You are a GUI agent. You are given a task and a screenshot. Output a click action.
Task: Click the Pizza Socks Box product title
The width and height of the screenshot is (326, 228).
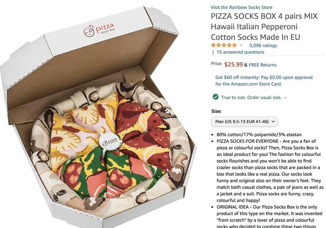pyautogui.click(x=264, y=27)
